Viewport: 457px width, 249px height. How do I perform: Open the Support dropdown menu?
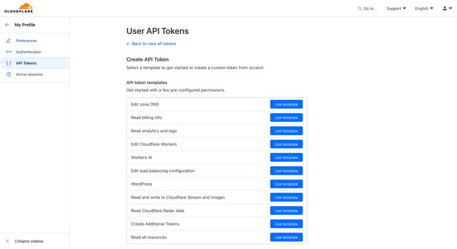(x=396, y=9)
